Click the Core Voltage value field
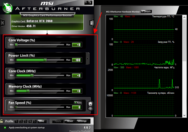The height and width of the screenshot is (132, 188). point(76,45)
